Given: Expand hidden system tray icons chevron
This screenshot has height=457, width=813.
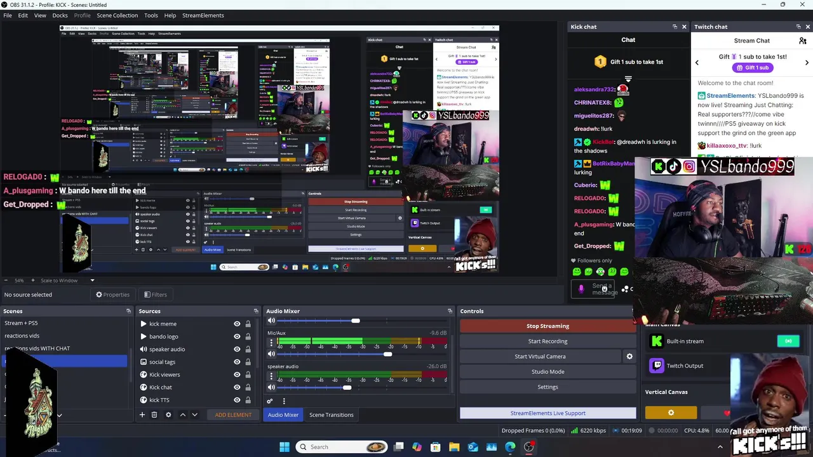Looking at the screenshot, I should click(x=720, y=447).
